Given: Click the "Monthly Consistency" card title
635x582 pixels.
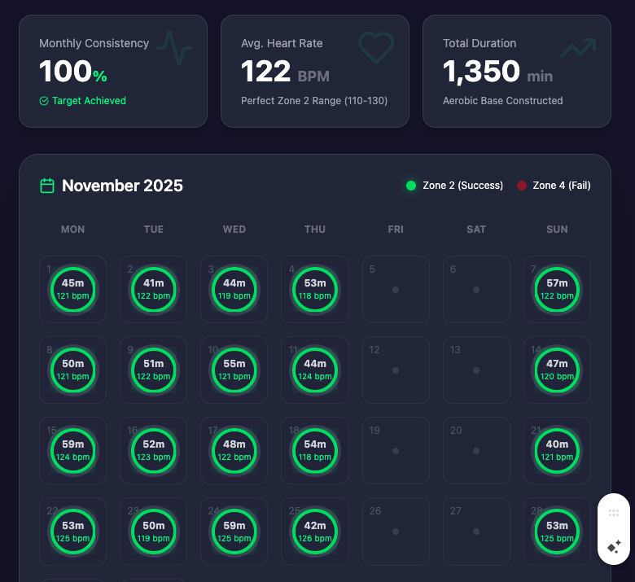Looking at the screenshot, I should point(94,43).
